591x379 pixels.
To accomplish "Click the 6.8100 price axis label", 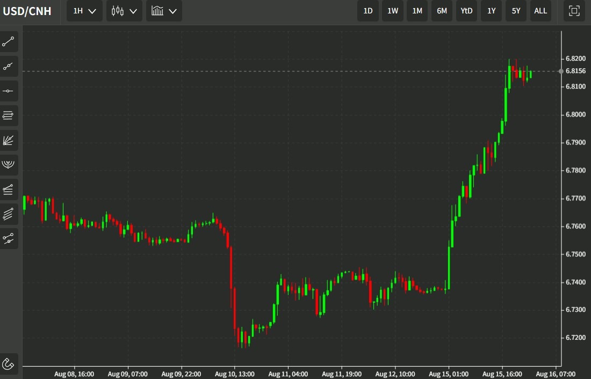I will 575,86.
